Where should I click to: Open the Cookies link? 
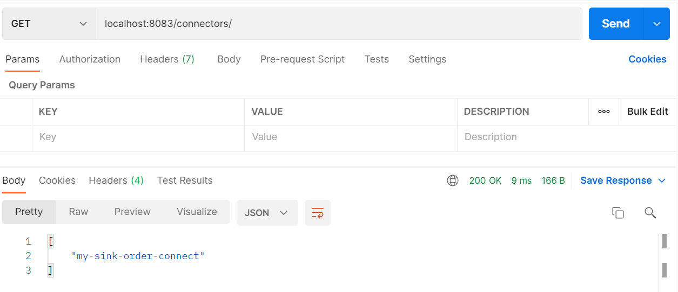[647, 59]
